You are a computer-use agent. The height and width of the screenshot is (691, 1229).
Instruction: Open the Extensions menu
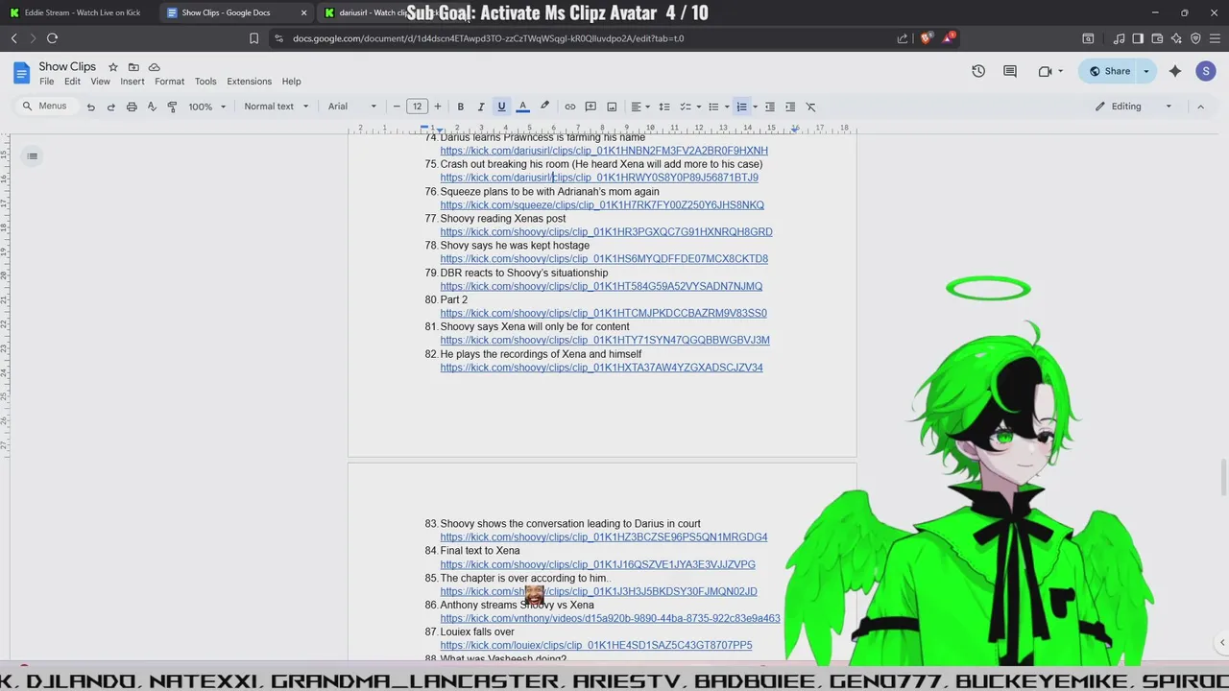point(249,82)
